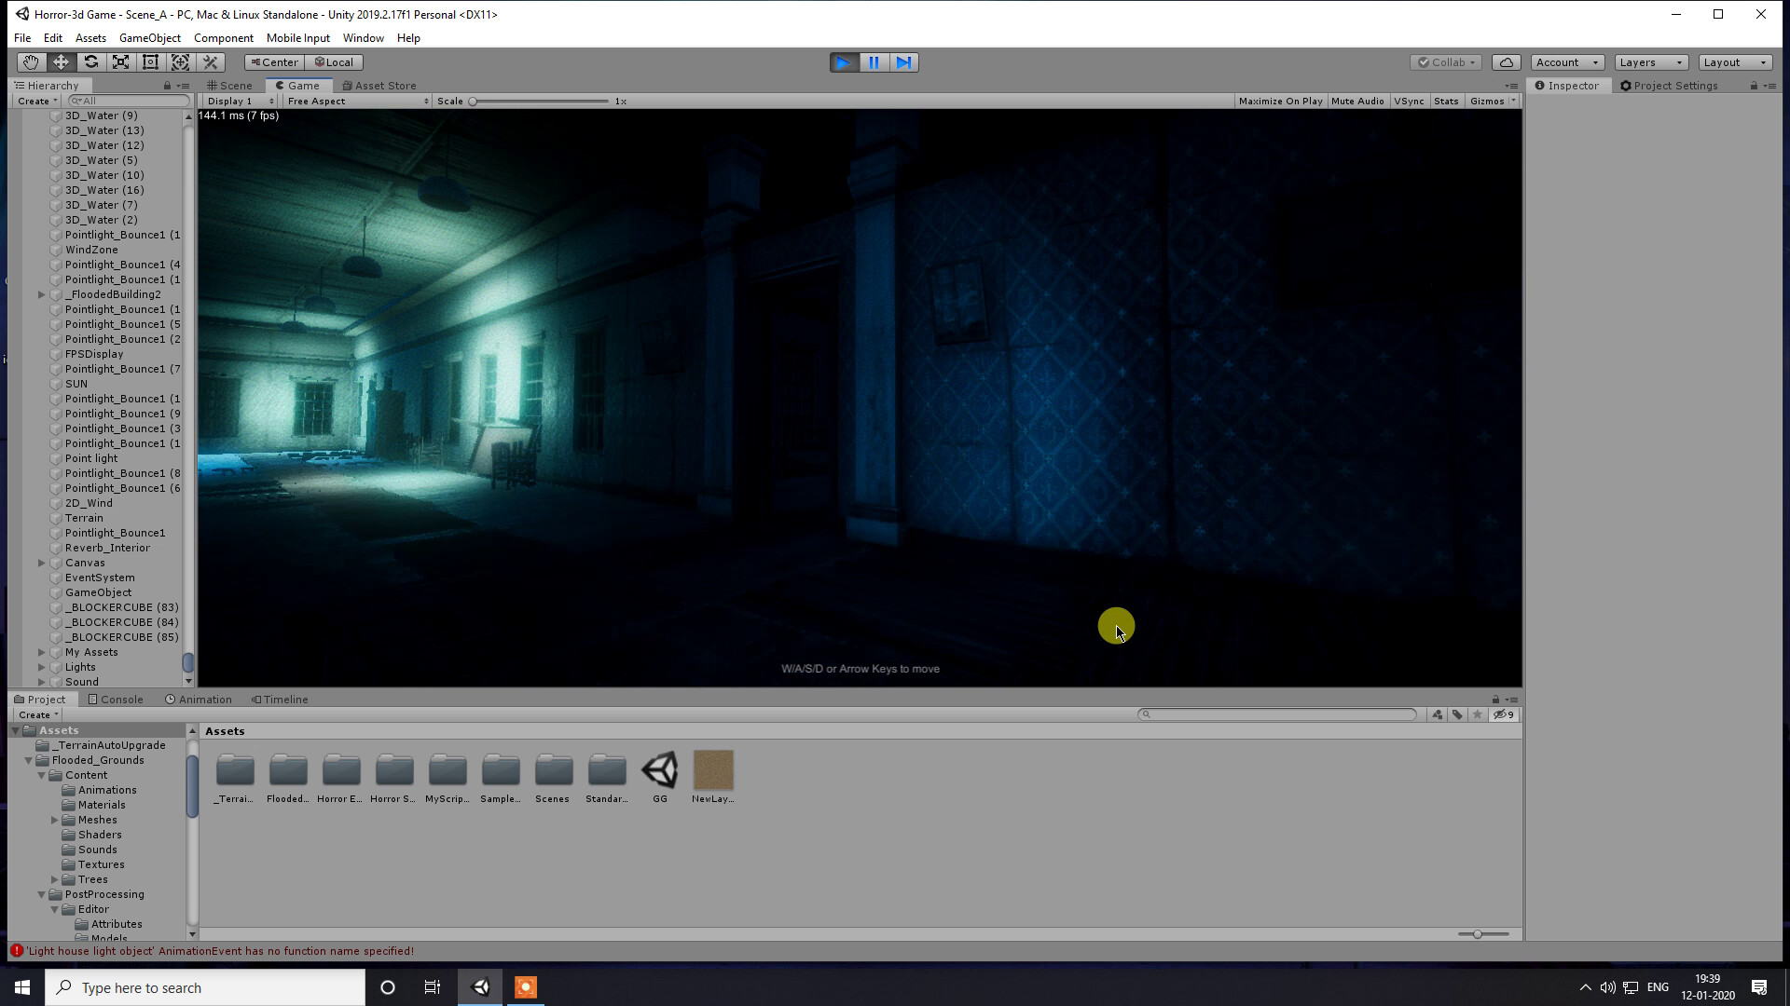The height and width of the screenshot is (1006, 1790).
Task: Open the Account dropdown
Action: (1567, 62)
